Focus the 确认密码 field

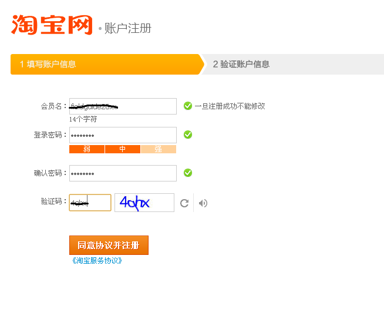(123, 173)
